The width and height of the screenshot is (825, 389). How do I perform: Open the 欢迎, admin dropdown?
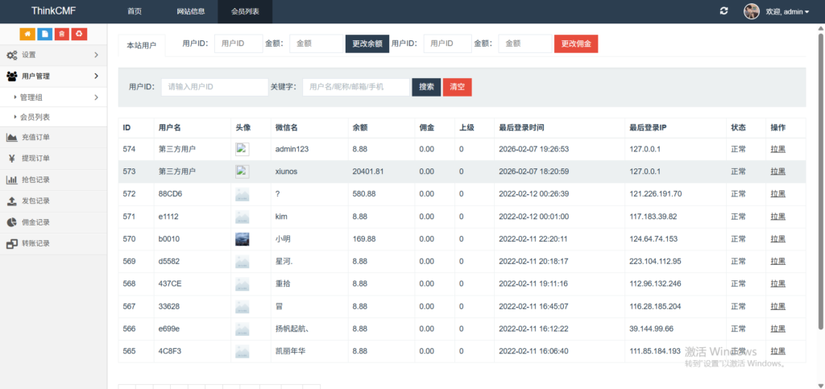pos(787,12)
